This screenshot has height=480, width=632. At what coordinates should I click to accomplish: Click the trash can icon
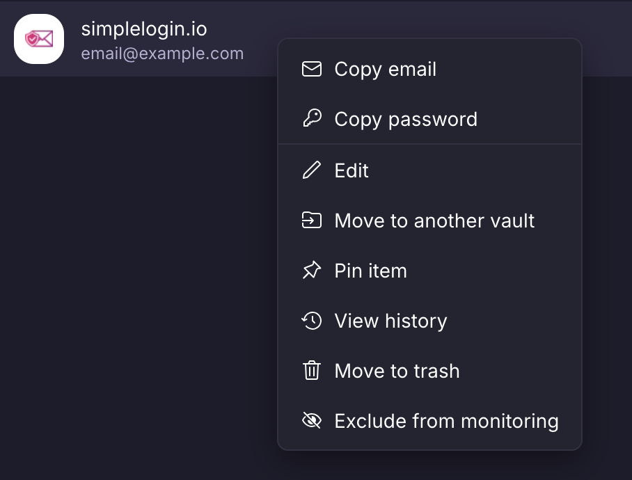(312, 371)
